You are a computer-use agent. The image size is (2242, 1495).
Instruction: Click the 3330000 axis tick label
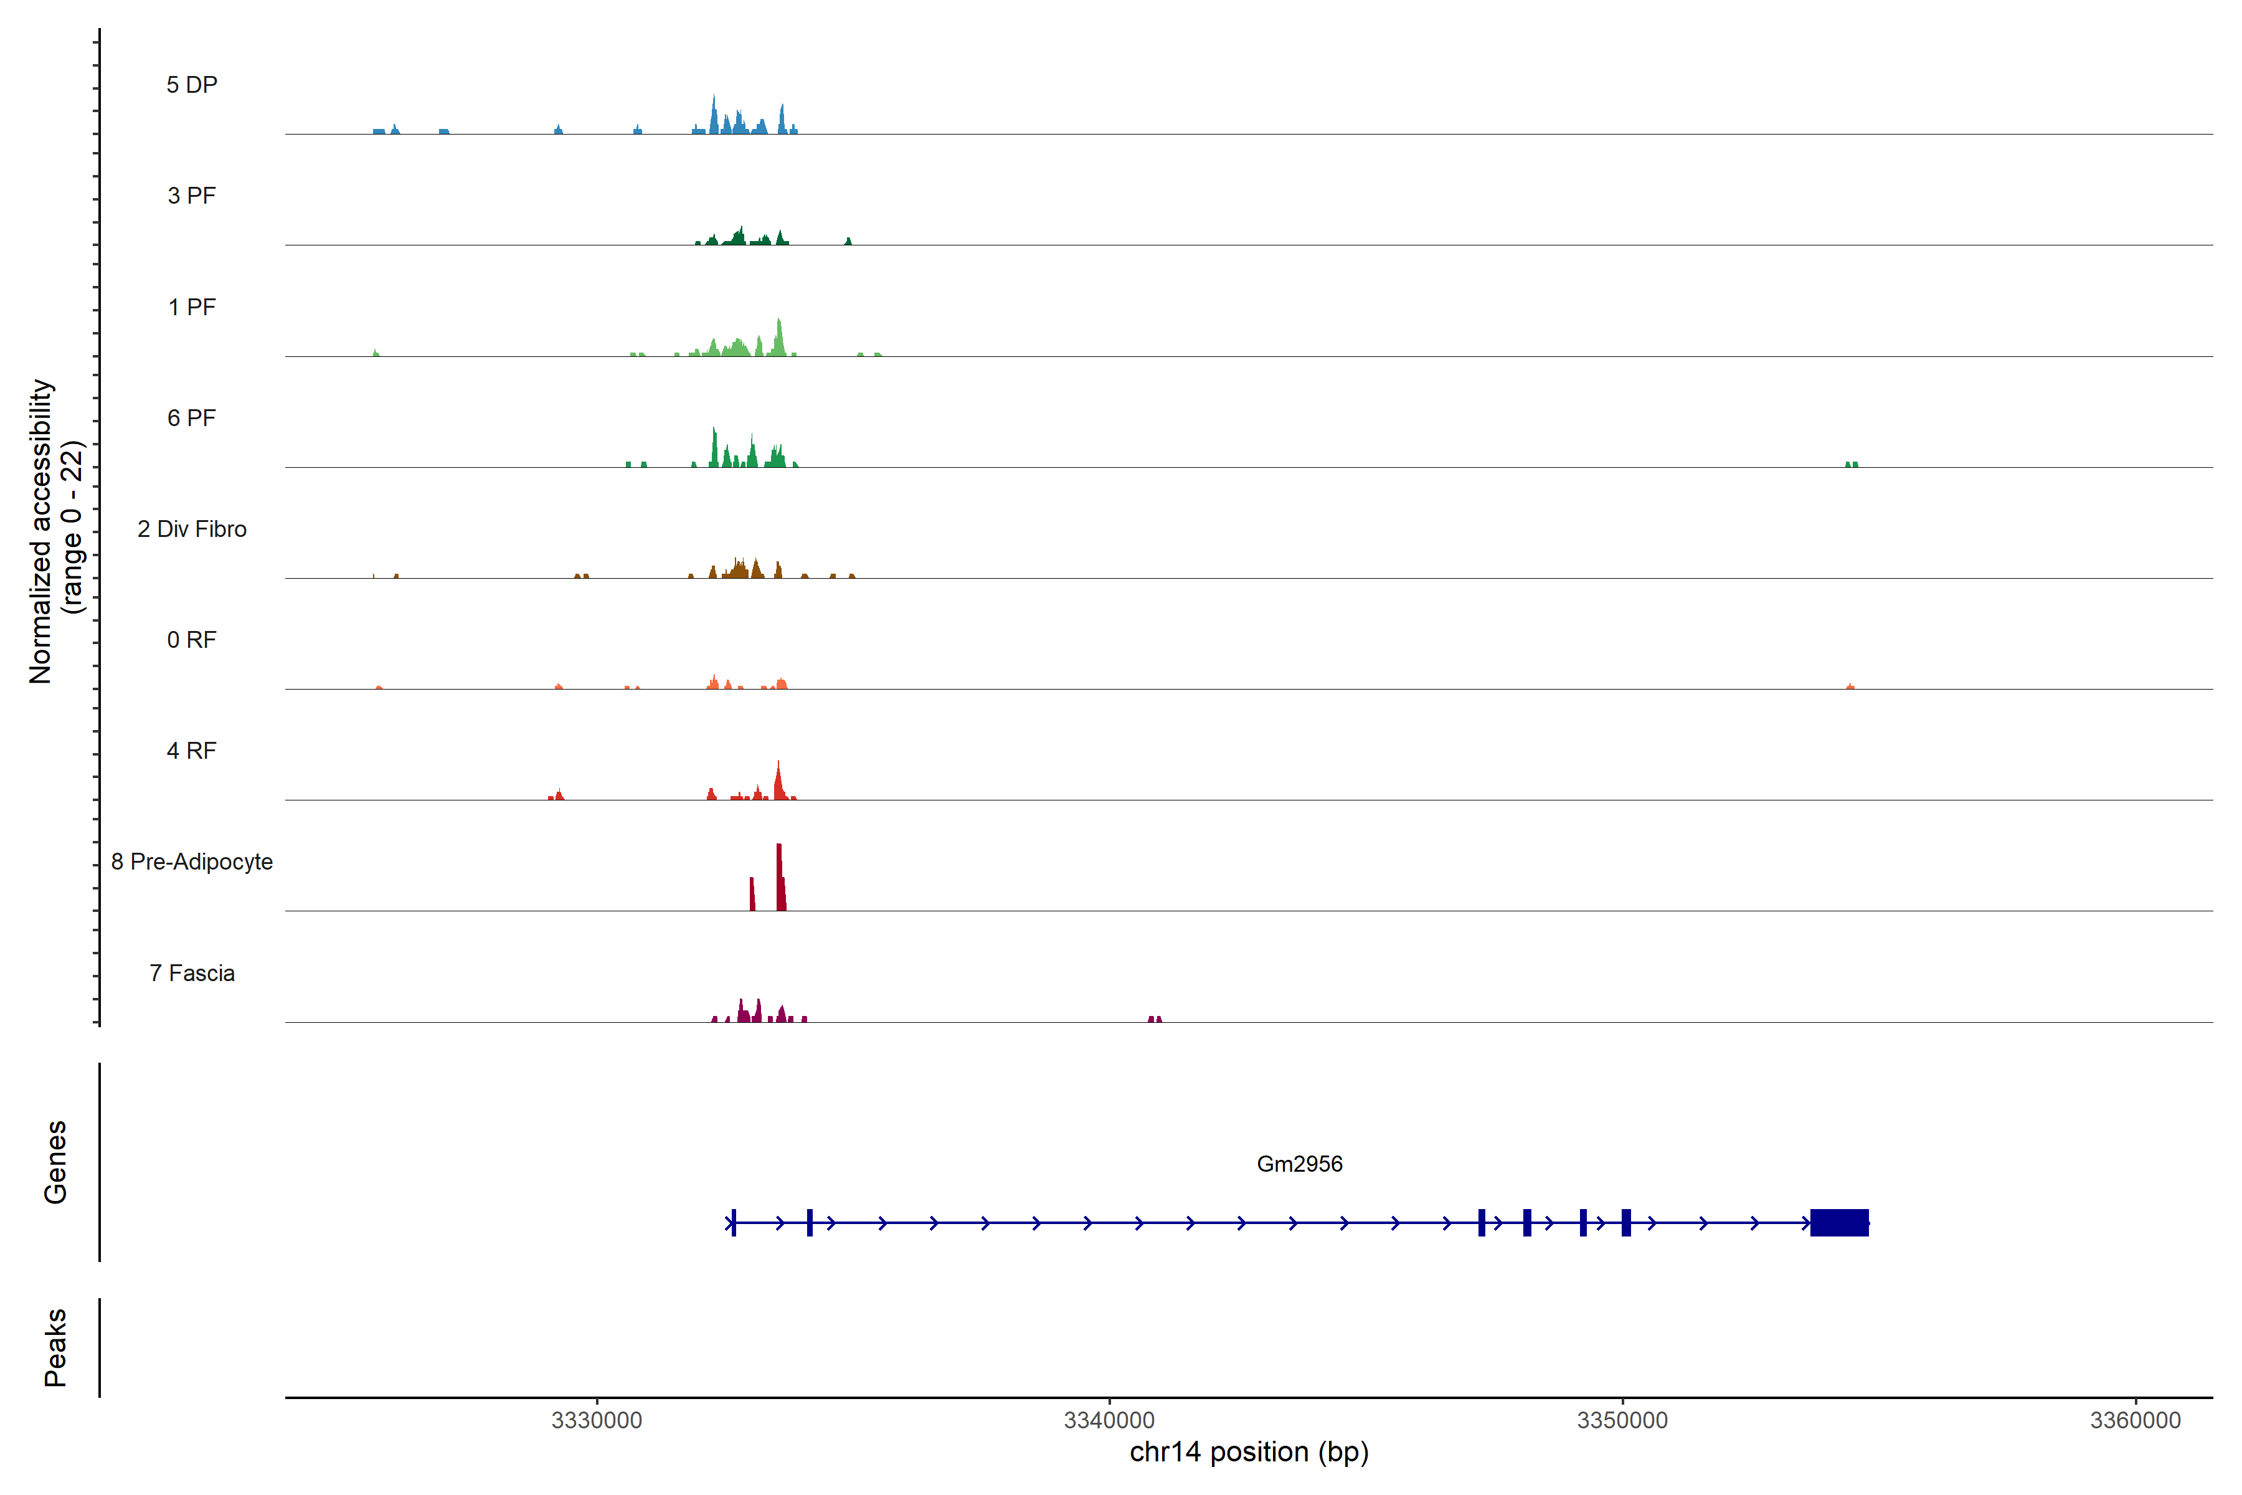[597, 1420]
